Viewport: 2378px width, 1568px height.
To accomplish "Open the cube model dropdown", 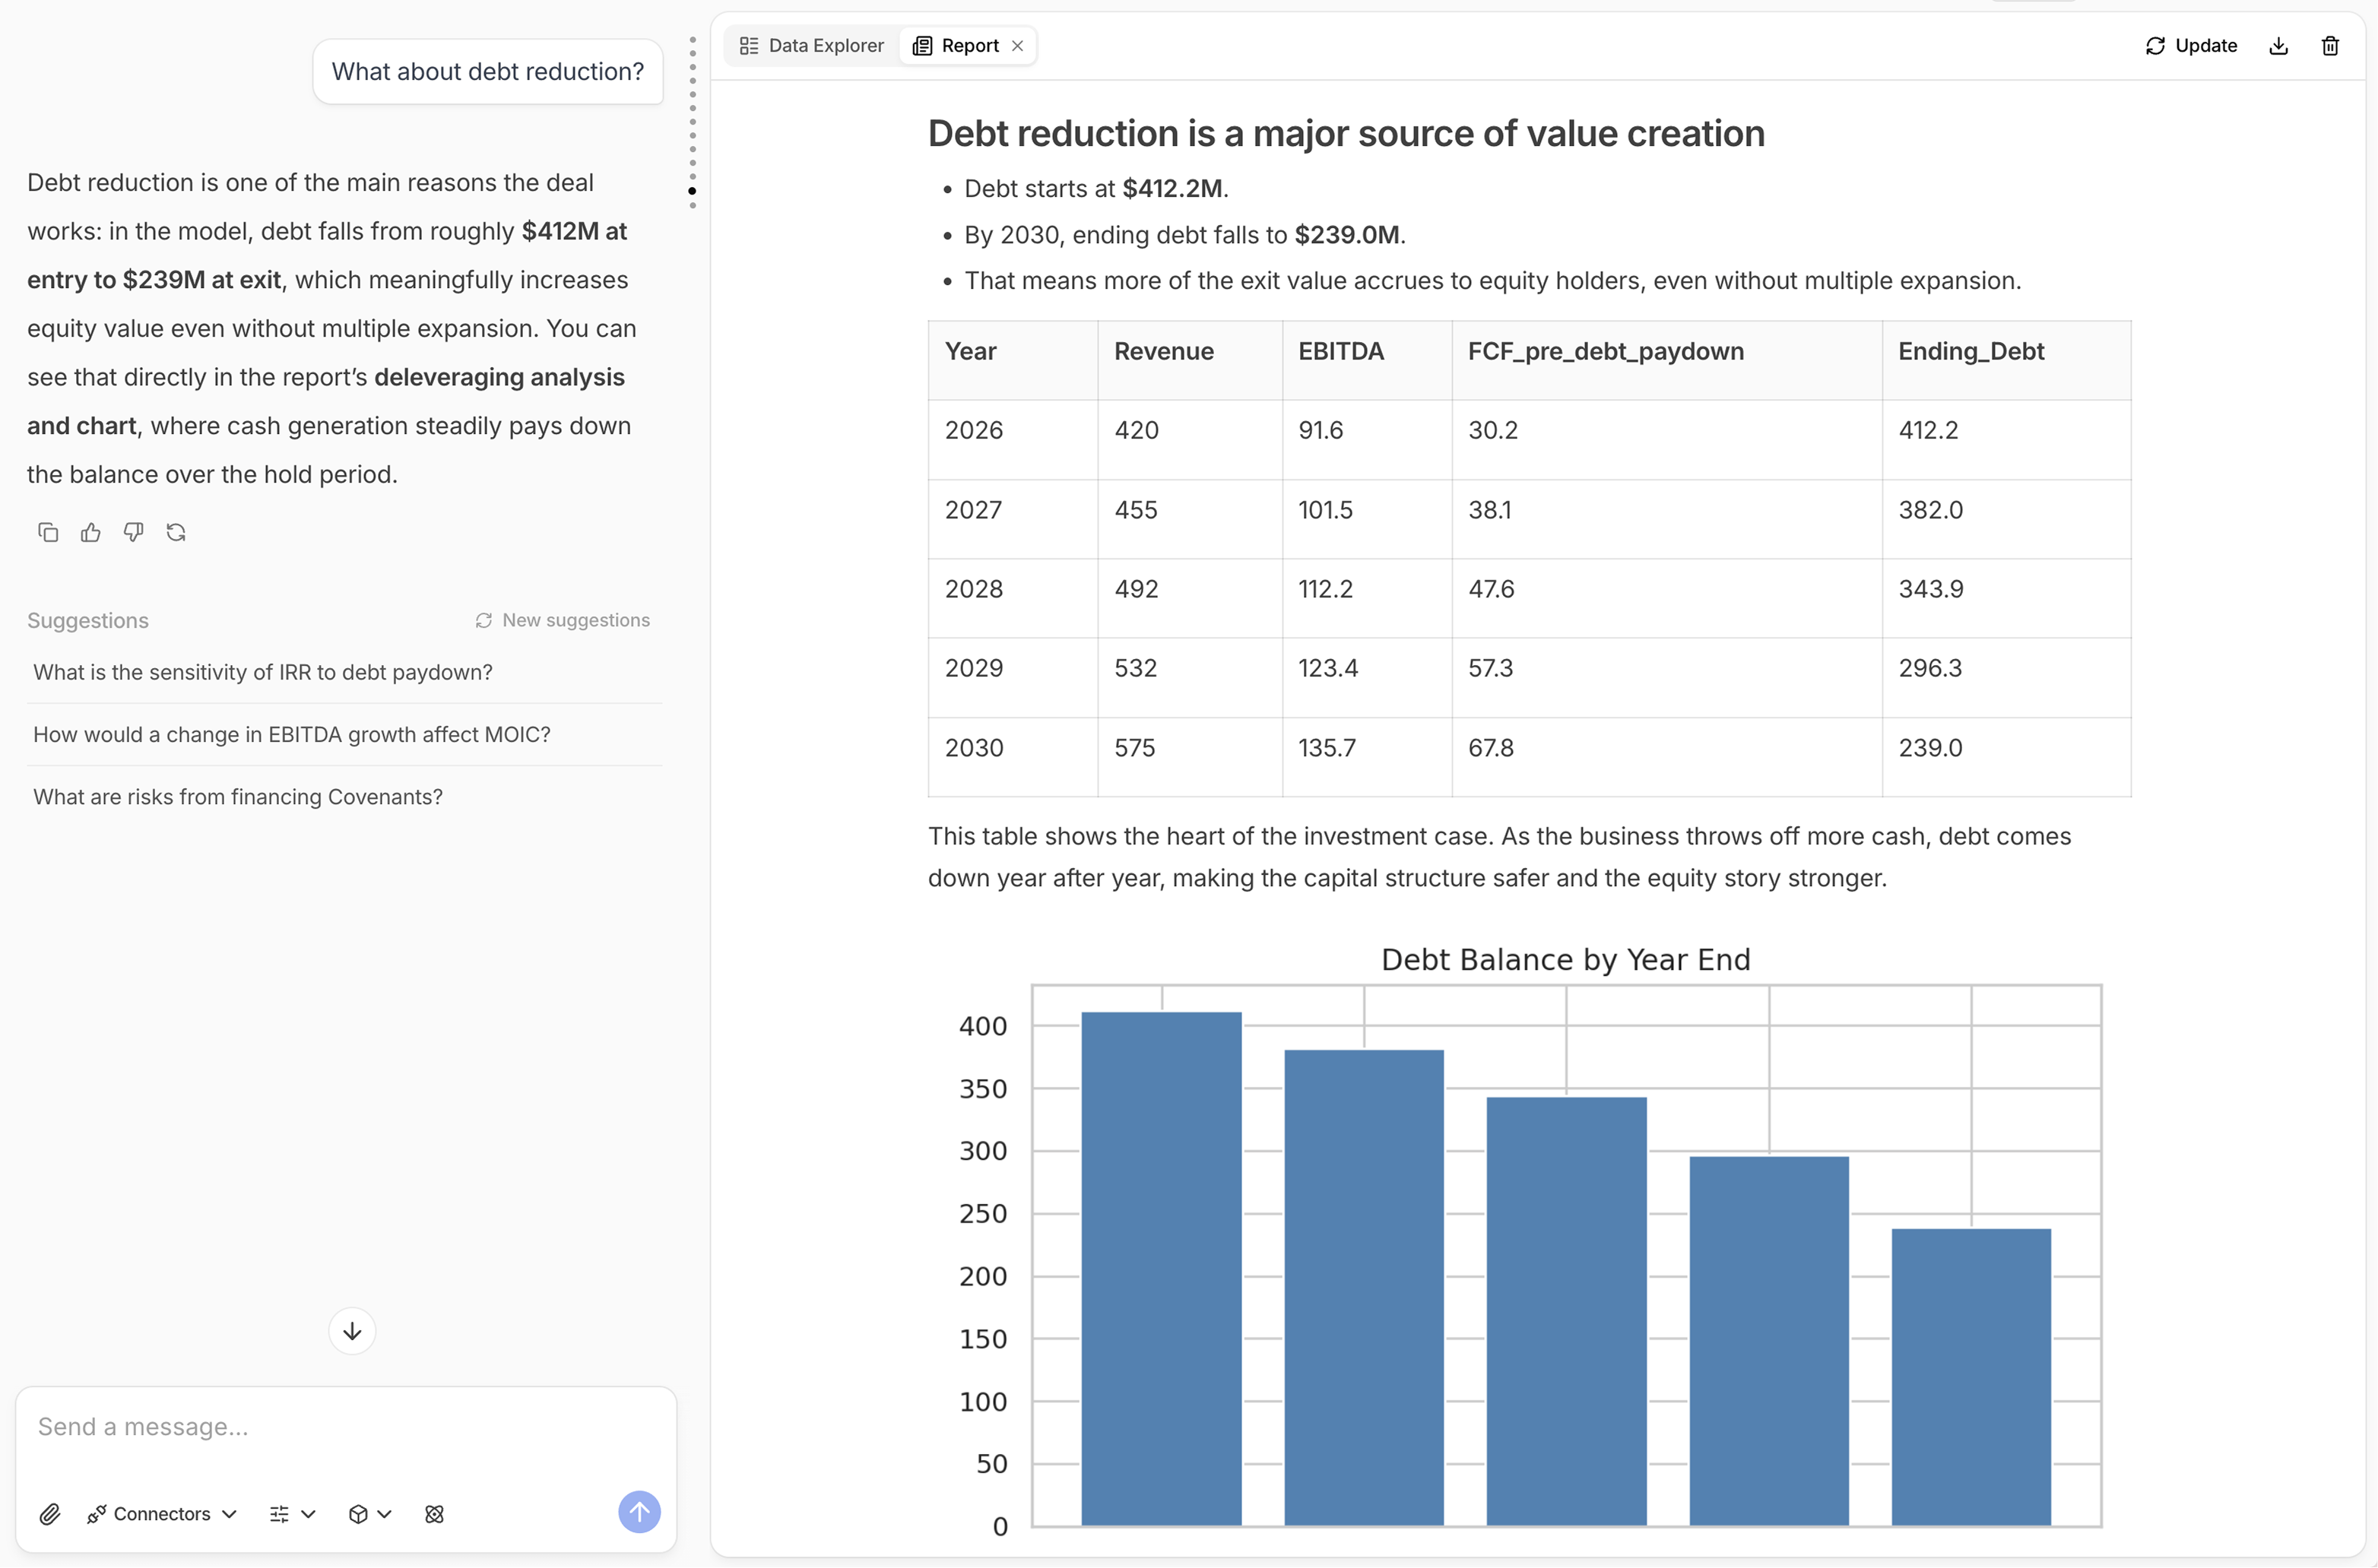I will point(369,1514).
